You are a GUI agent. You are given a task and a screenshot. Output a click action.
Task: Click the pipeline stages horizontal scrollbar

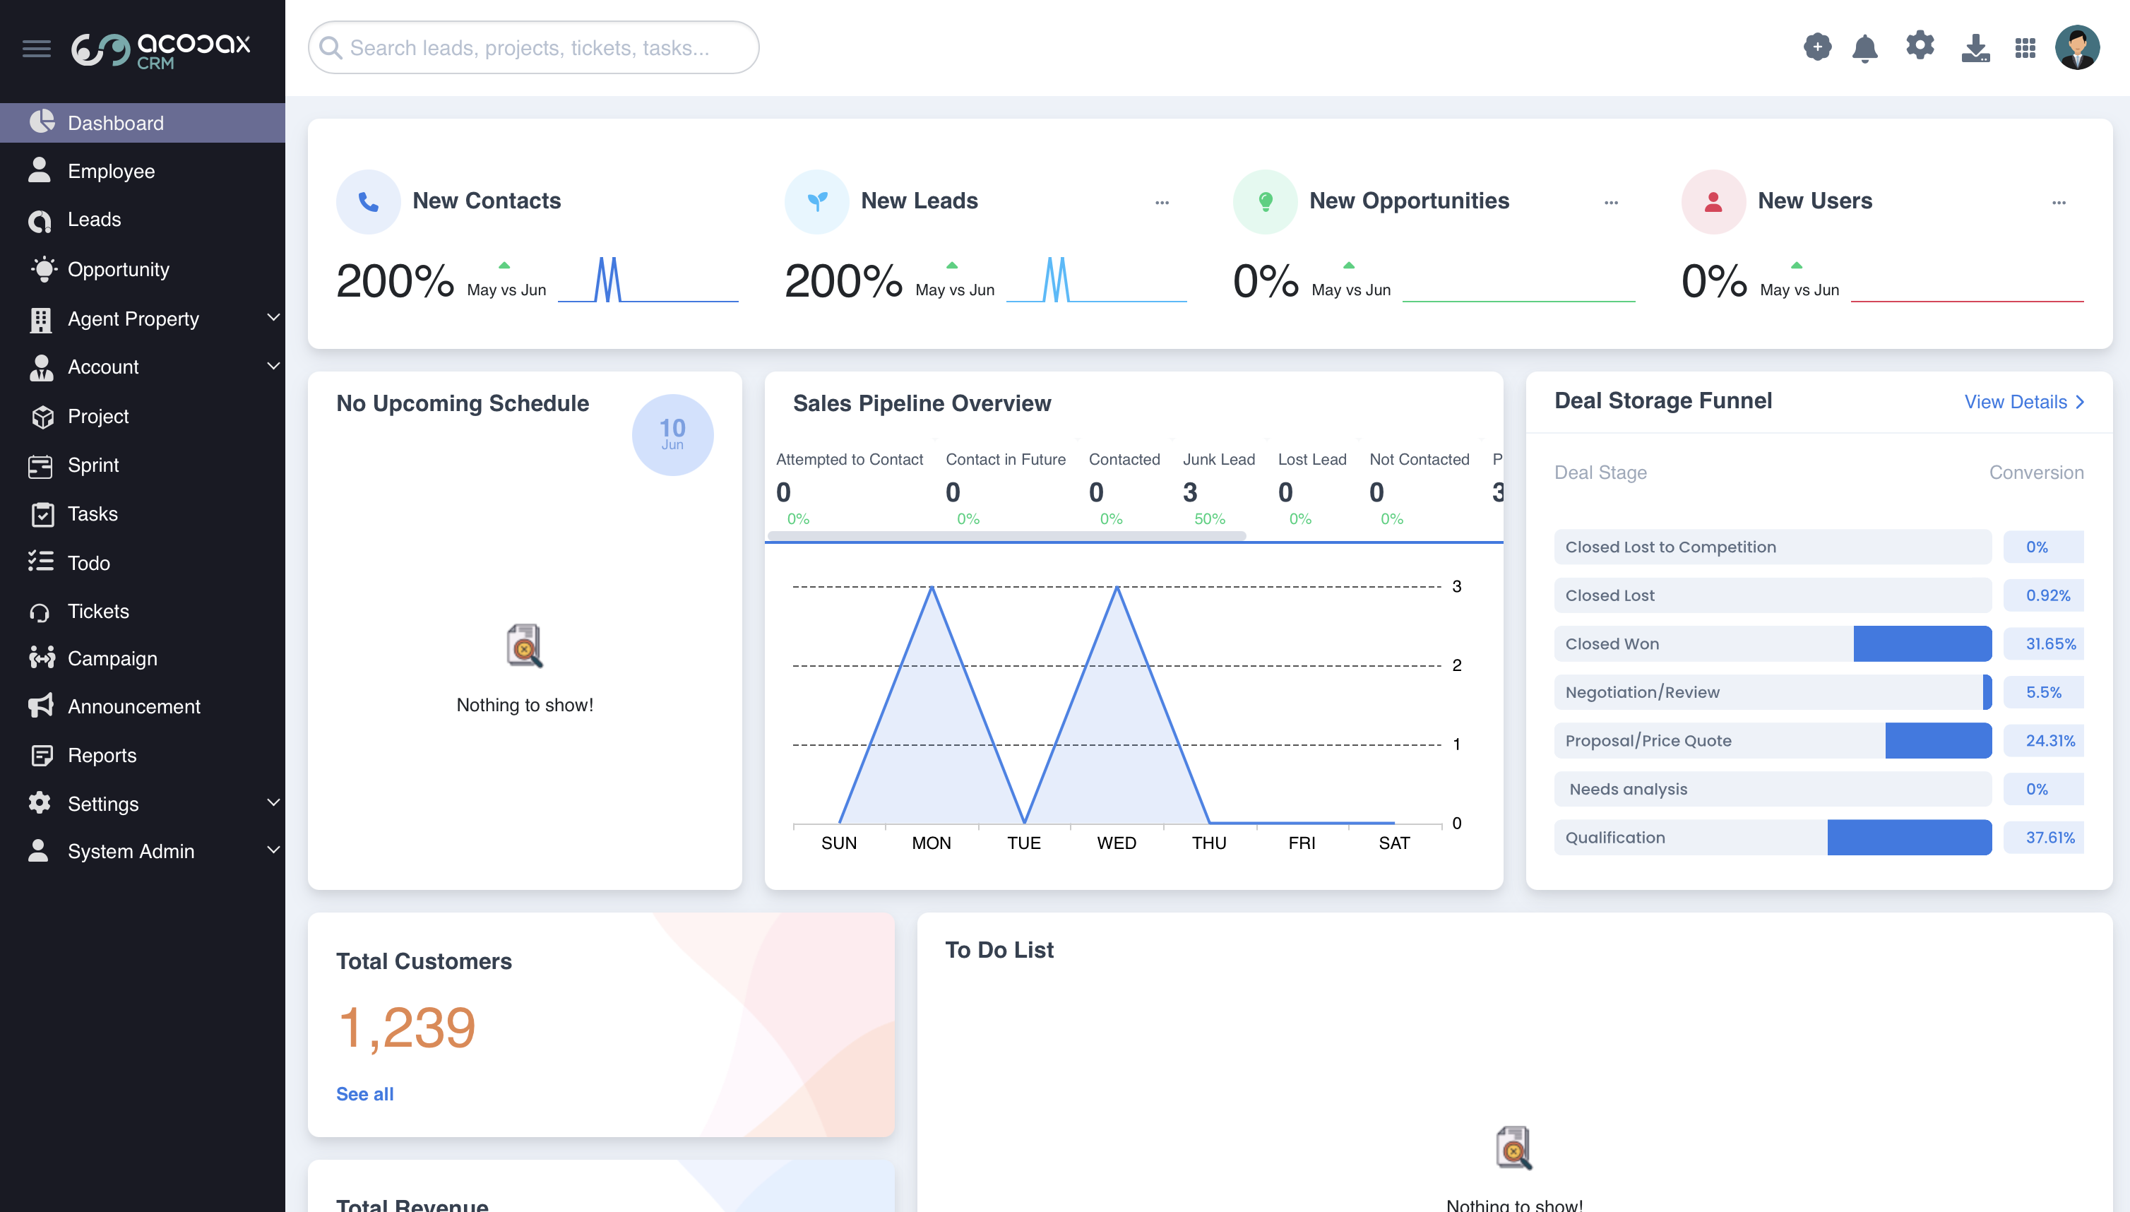[1006, 535]
